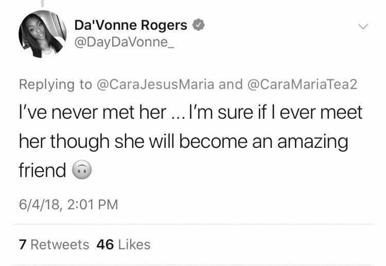View the 7 Retweets list

(54, 244)
